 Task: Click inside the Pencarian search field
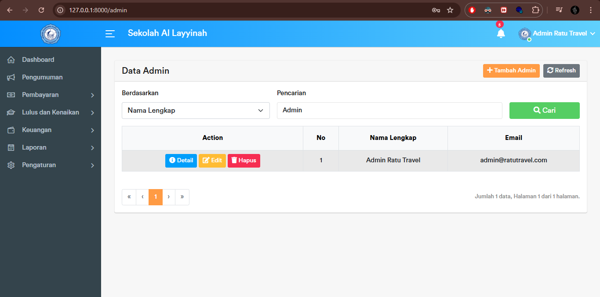389,110
